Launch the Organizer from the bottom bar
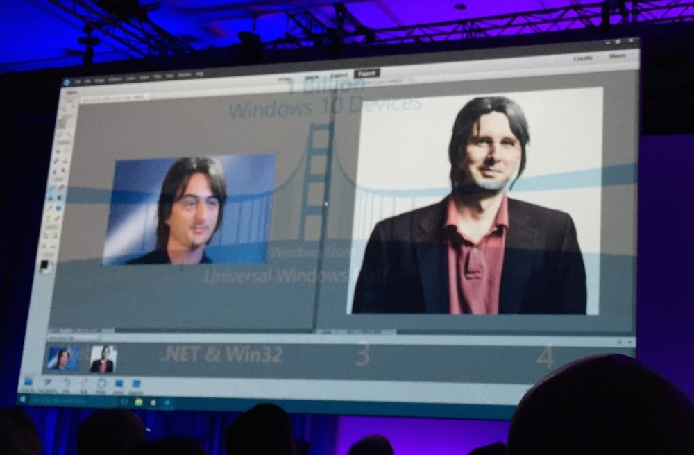The height and width of the screenshot is (455, 694). point(136,386)
